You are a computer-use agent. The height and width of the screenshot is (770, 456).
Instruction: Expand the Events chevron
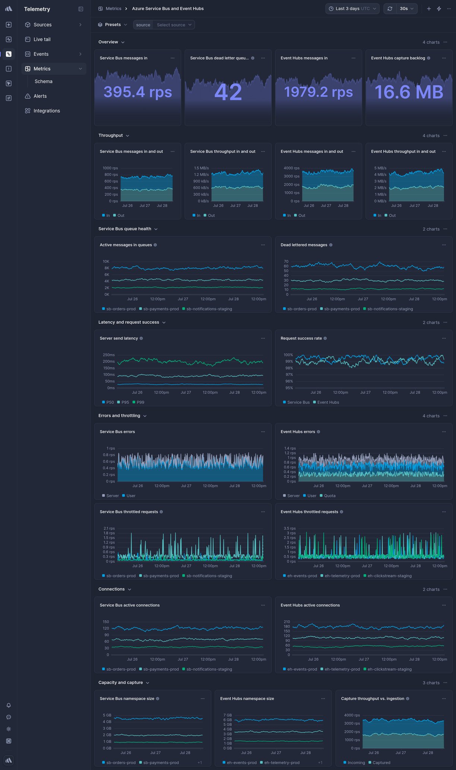(x=80, y=54)
